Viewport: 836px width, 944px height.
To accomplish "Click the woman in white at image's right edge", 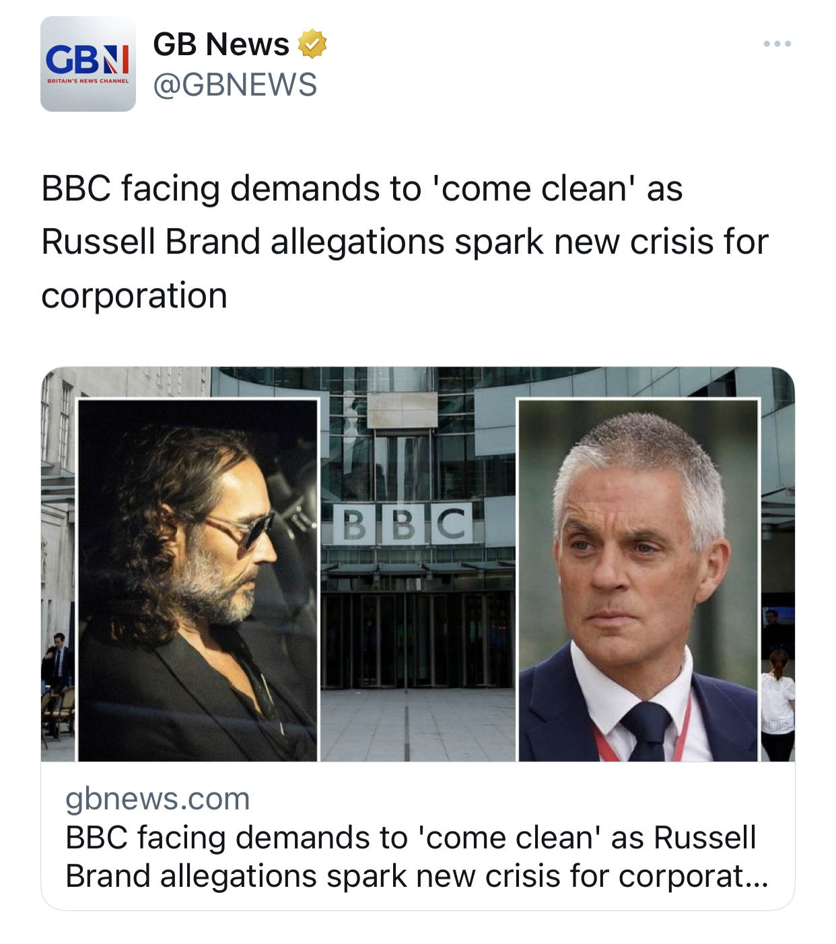I will (x=779, y=700).
